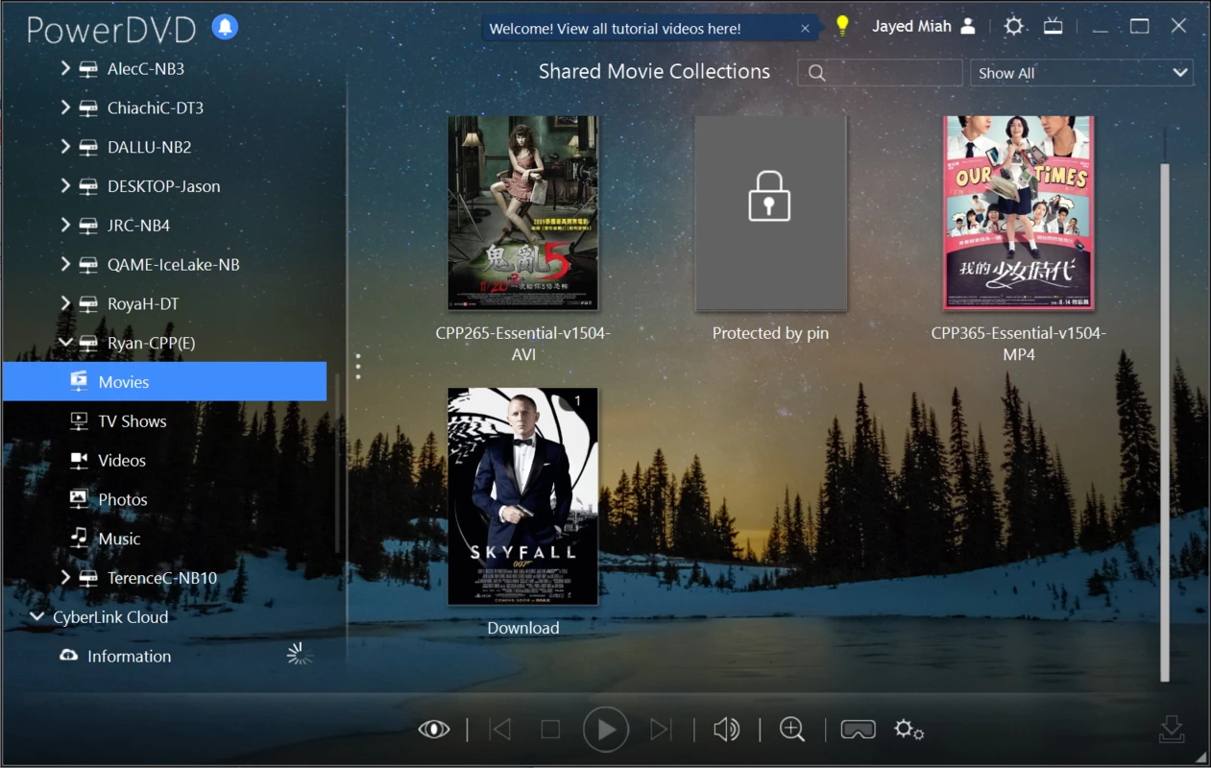1211x768 pixels.
Task: Enter VR headset mode
Action: pyautogui.click(x=858, y=730)
